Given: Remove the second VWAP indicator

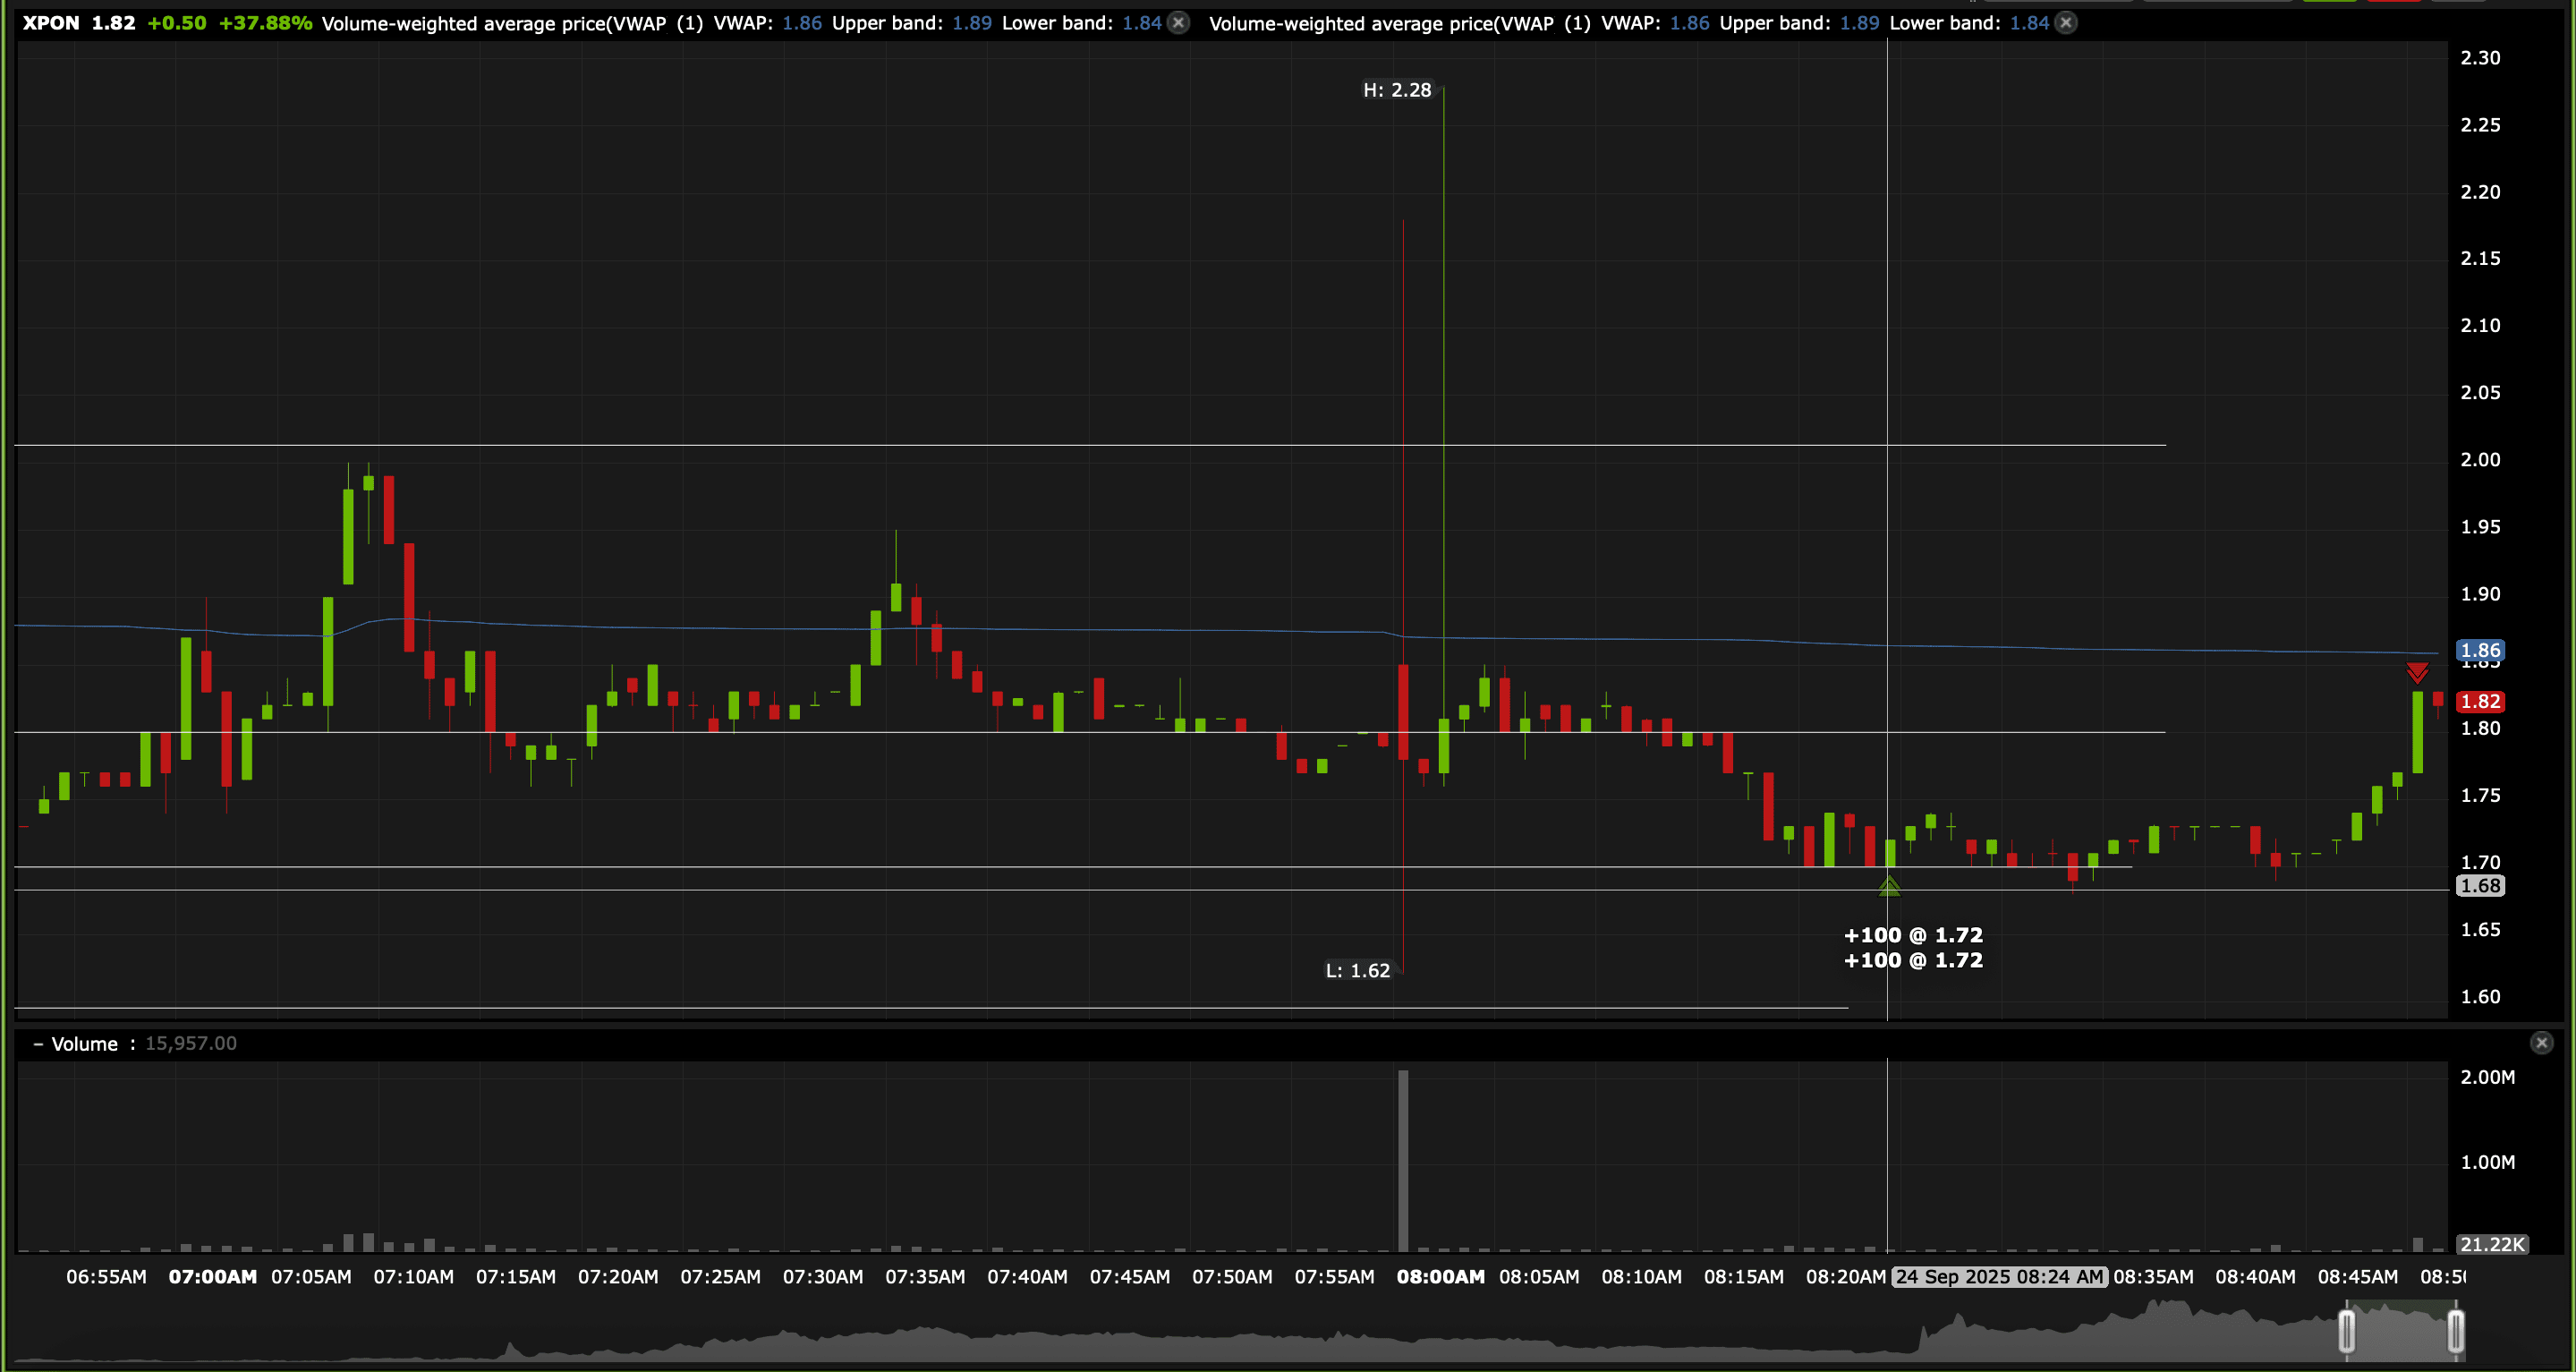Looking at the screenshot, I should 2066,23.
